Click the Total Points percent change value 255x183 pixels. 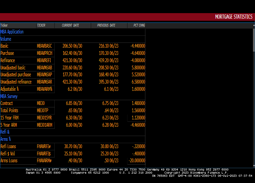pos(138,110)
